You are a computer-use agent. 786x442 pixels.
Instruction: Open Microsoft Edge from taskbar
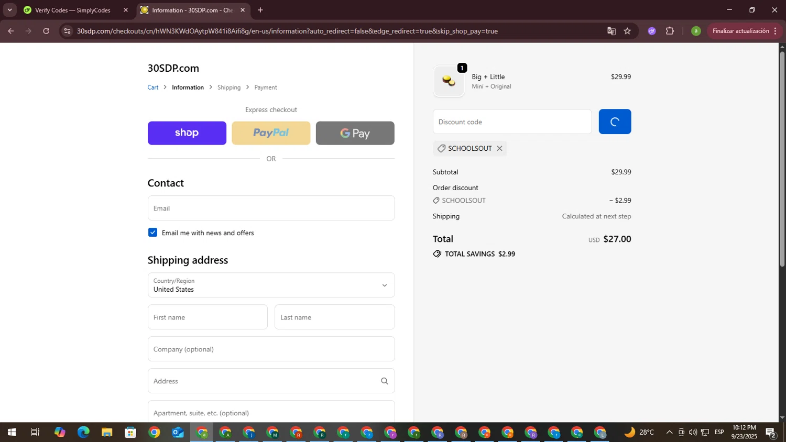[83, 433]
